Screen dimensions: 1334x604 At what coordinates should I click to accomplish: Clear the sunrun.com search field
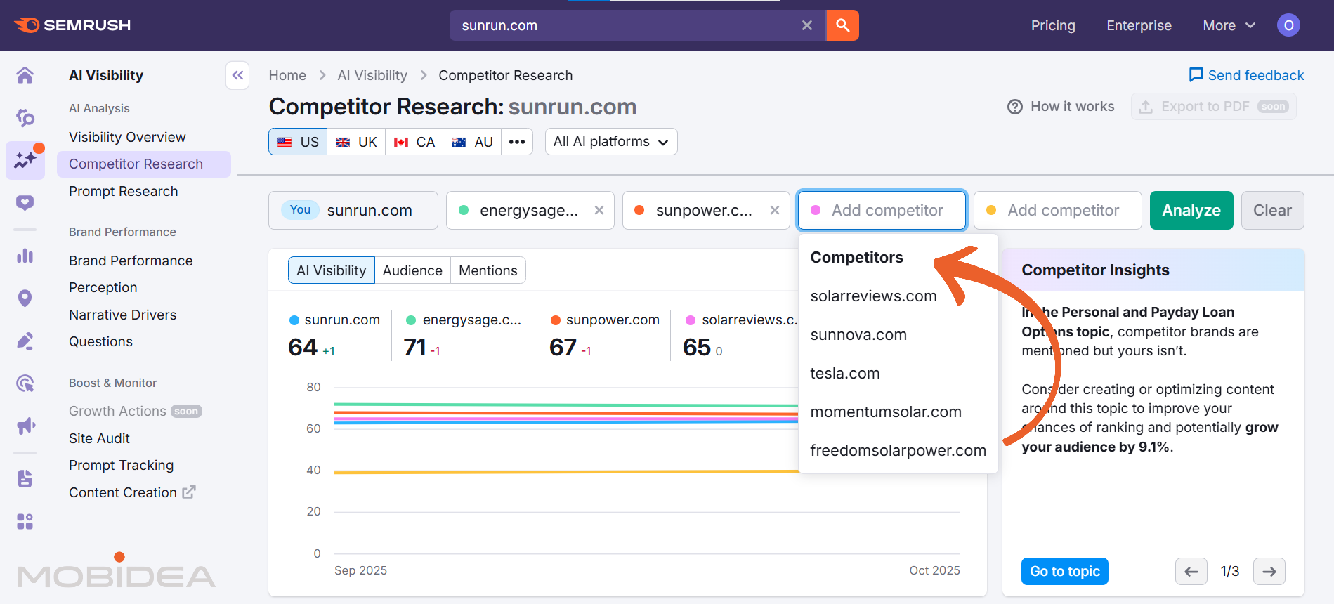pos(807,25)
